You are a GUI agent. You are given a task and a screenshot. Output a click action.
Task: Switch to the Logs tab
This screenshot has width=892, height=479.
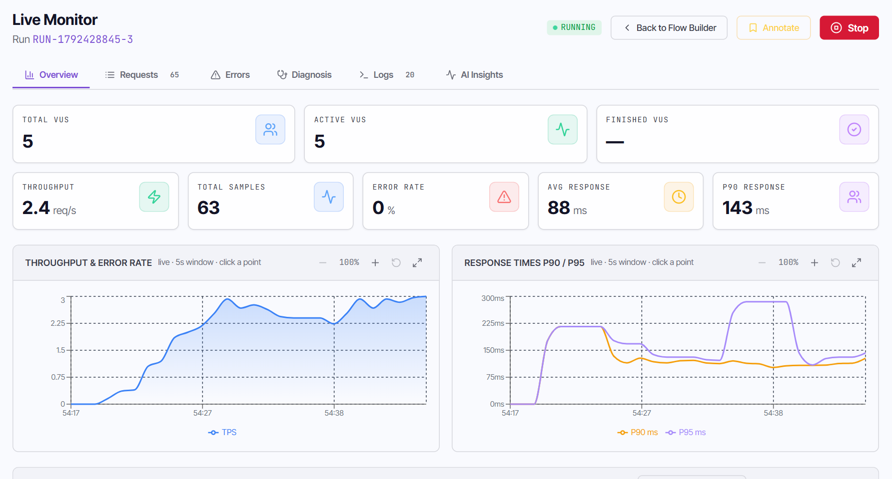(387, 75)
